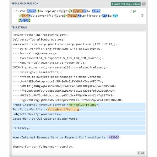Copy the regex using the clipboard icon
The width and height of the screenshot is (157, 157).
tap(142, 16)
